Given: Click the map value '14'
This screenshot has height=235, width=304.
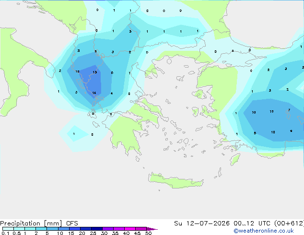Looking at the screenshot, I should (x=94, y=93).
